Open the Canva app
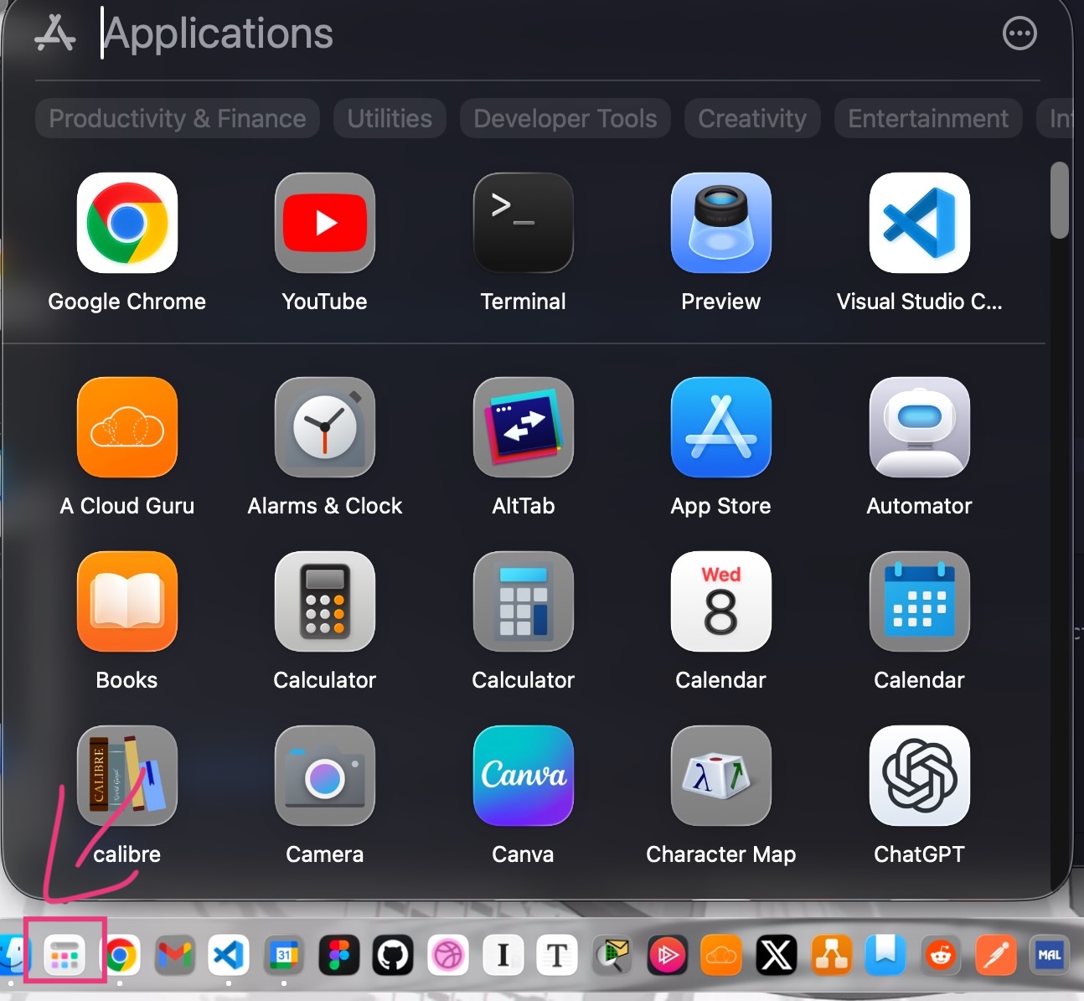Viewport: 1084px width, 1001px height. click(x=523, y=777)
